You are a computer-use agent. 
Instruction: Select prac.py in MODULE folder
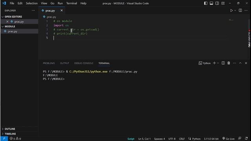[x=19, y=31]
